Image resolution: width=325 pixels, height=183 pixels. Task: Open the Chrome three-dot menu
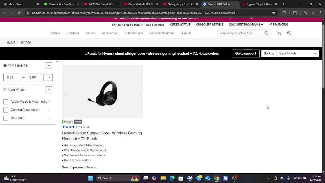320,13
